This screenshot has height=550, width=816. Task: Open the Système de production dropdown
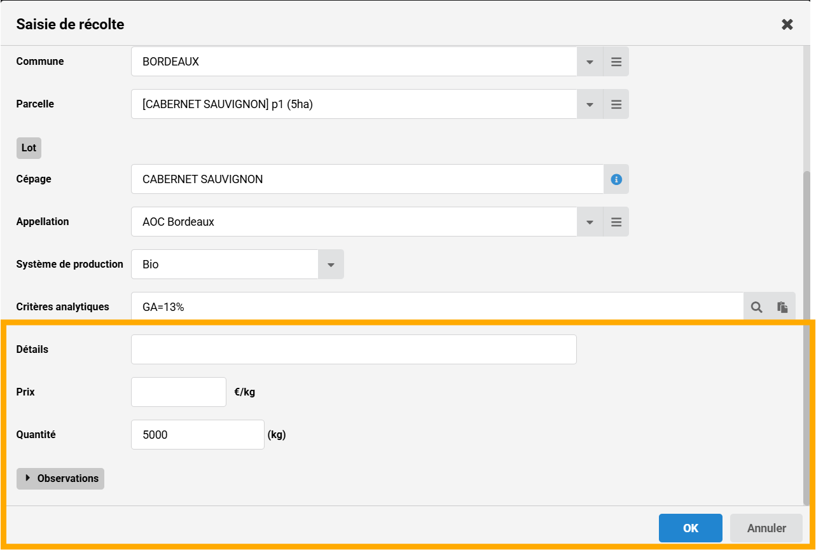[330, 265]
